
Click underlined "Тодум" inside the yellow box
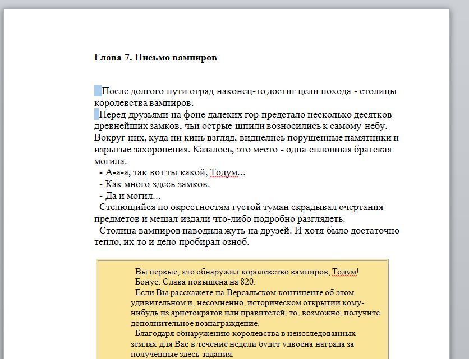click(x=344, y=272)
